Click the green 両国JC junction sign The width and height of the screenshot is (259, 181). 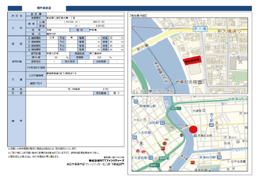[x=176, y=108]
